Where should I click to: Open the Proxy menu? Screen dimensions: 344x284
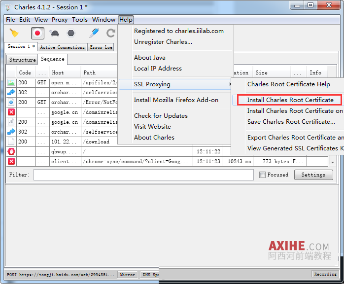[x=60, y=20]
